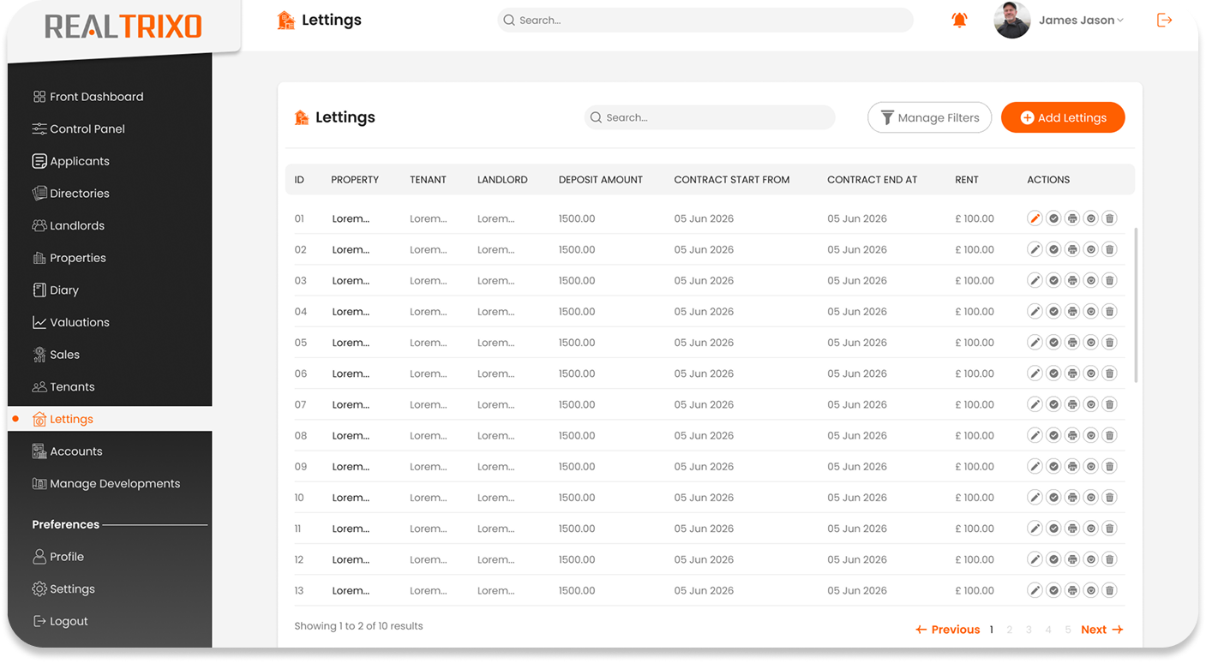
Task: Click Logout in the sidebar
Action: 60,621
